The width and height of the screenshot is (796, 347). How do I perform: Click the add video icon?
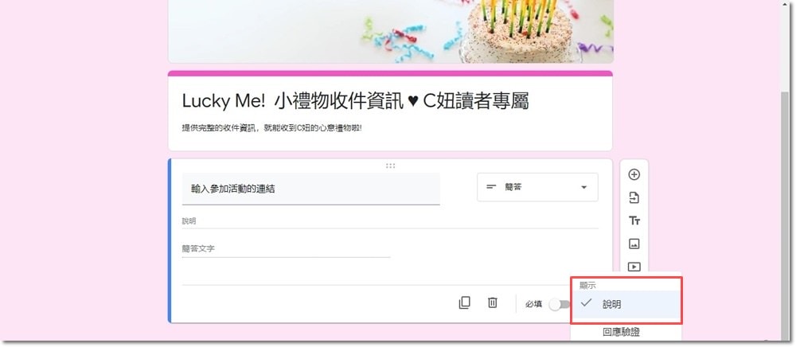tap(634, 267)
